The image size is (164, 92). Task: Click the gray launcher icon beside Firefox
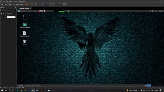[x=42, y=11]
